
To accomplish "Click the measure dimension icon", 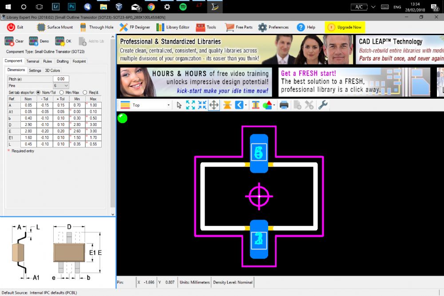I will pos(255,105).
